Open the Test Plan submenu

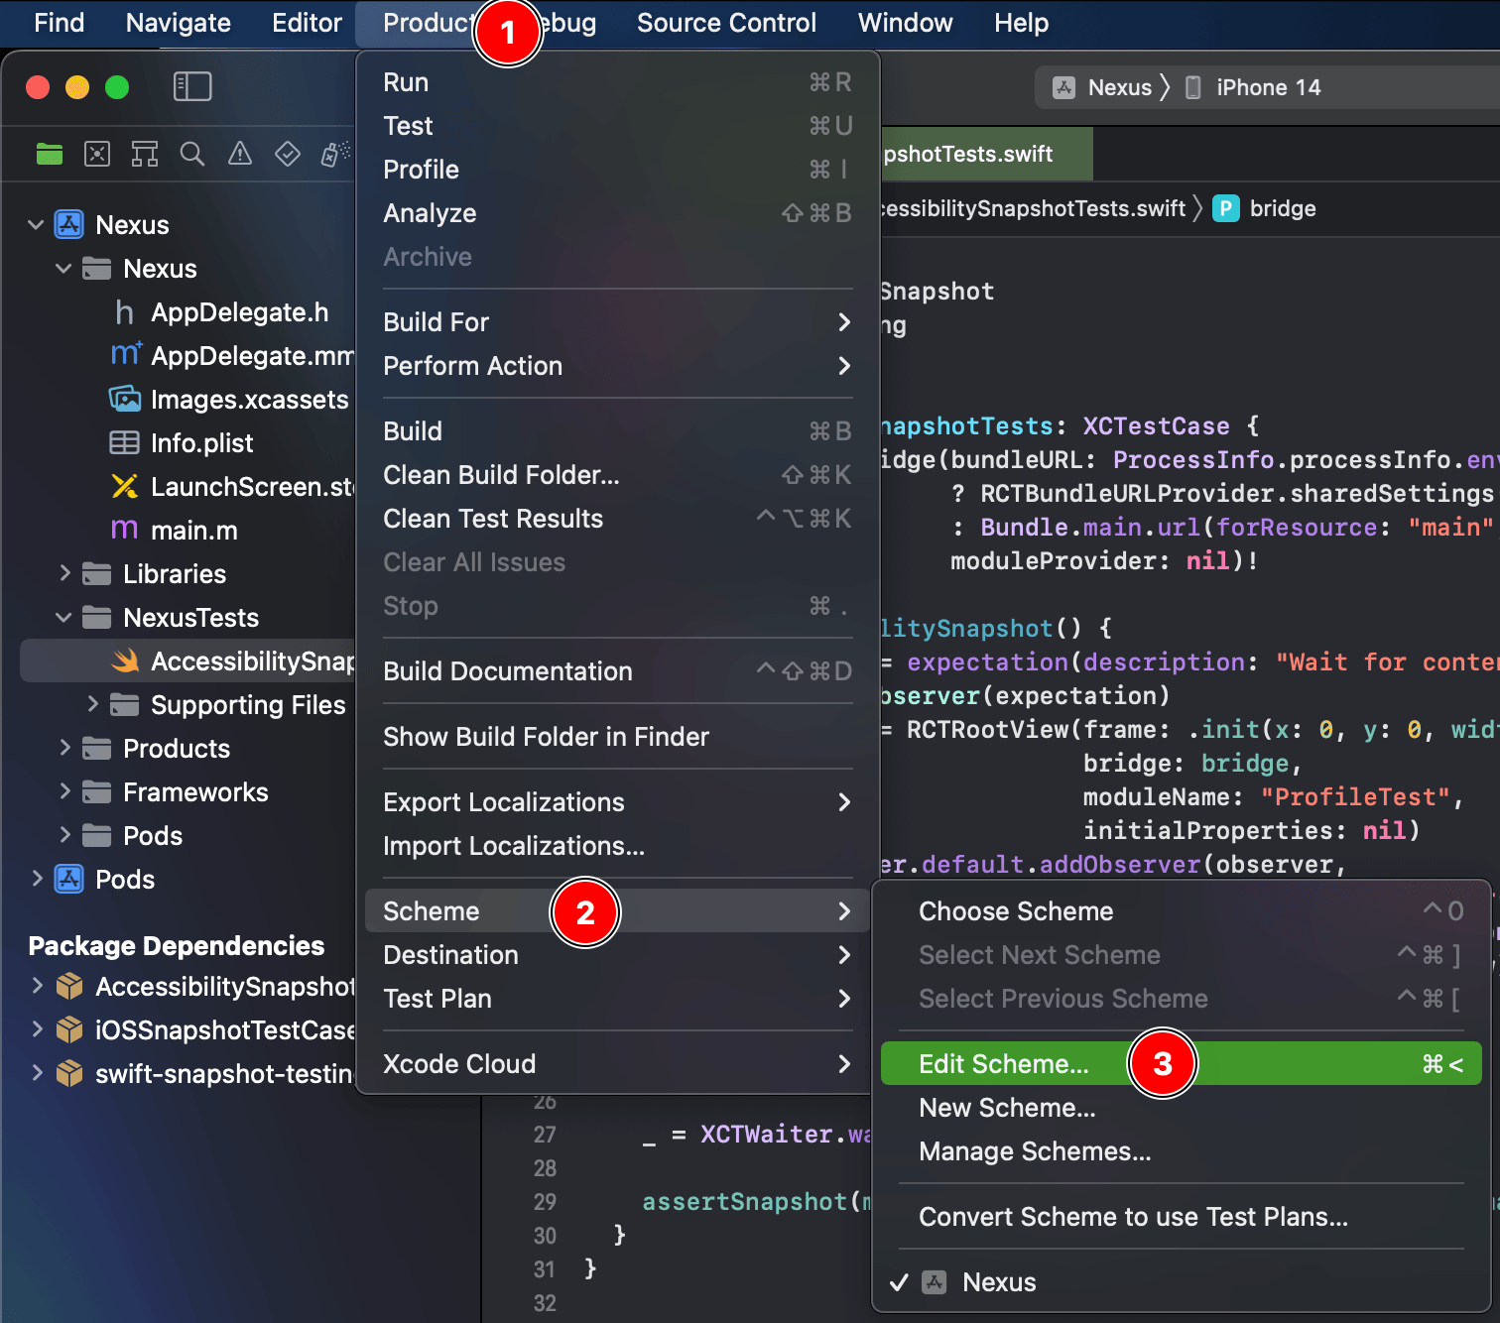[617, 999]
